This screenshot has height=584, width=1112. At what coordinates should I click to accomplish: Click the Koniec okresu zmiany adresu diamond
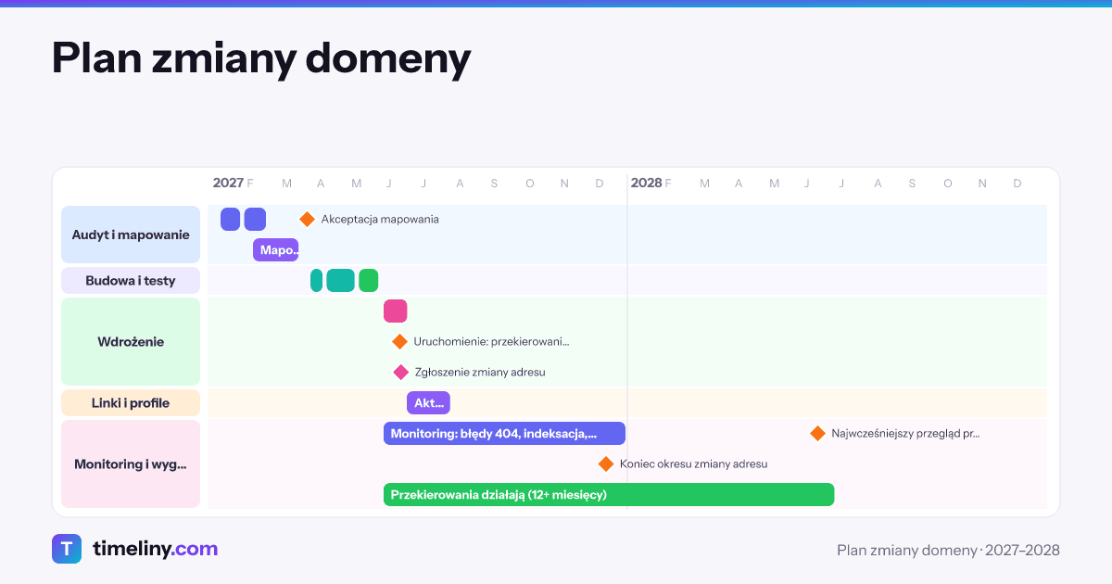point(606,463)
